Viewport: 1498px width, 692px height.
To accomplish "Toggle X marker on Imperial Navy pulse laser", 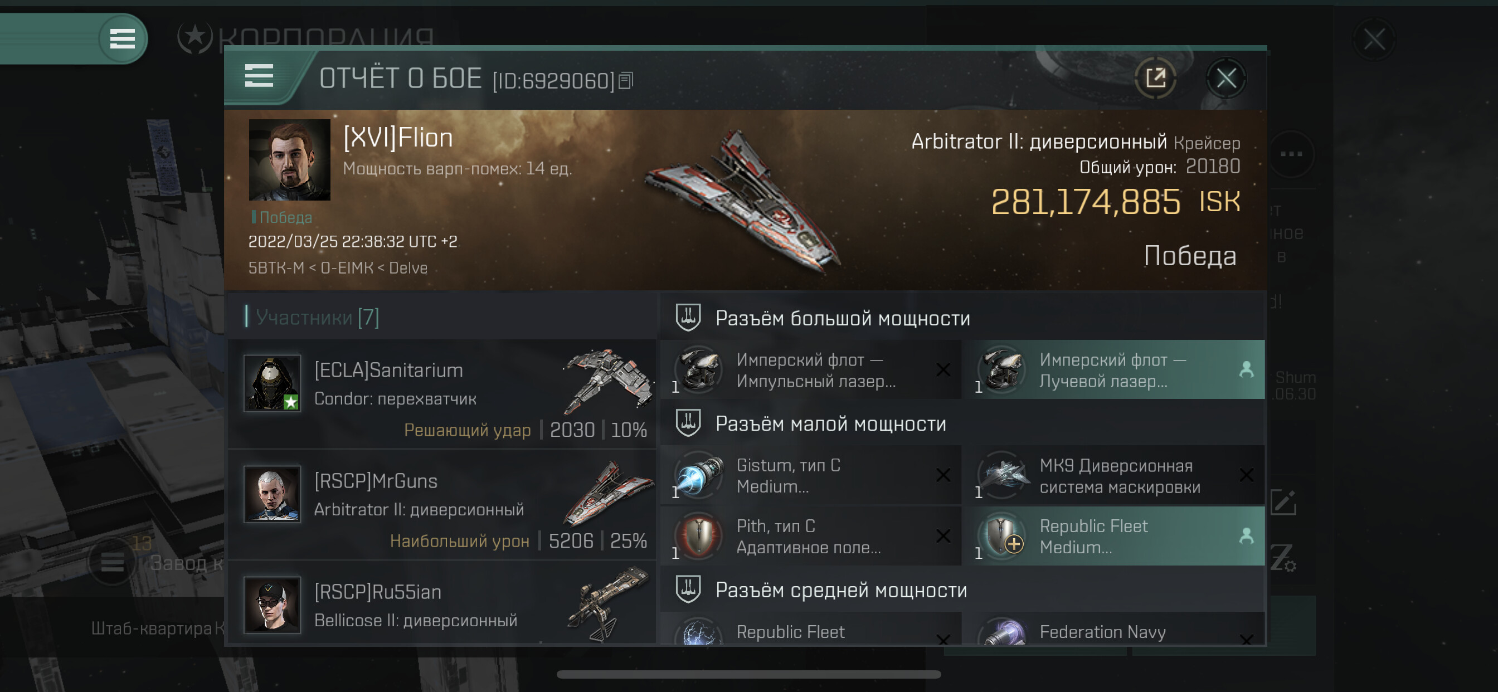I will pos(942,370).
